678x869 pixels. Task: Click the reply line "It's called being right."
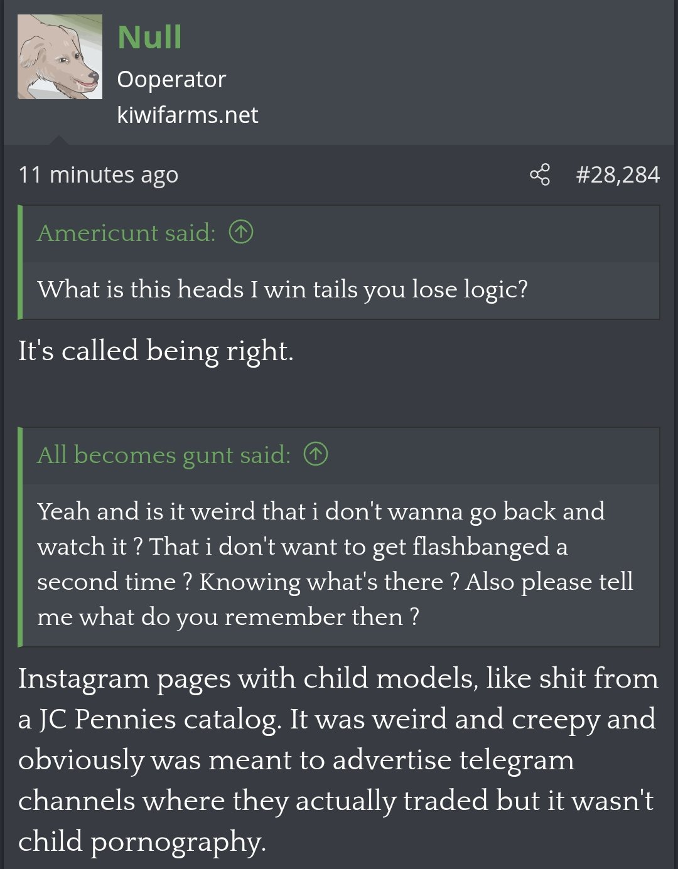(156, 350)
